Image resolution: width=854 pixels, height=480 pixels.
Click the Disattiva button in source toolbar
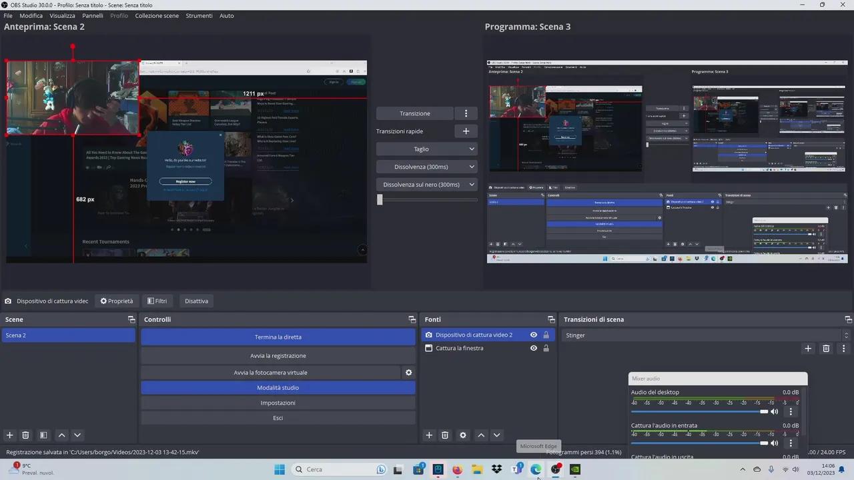[196, 301]
